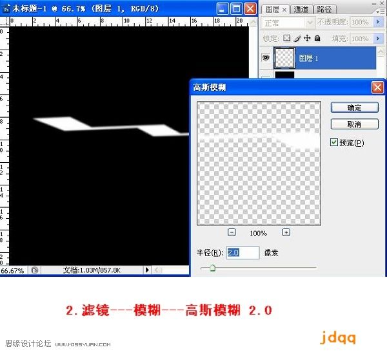Click the 填充 fill value field
The image size is (387, 354).
(x=362, y=39)
